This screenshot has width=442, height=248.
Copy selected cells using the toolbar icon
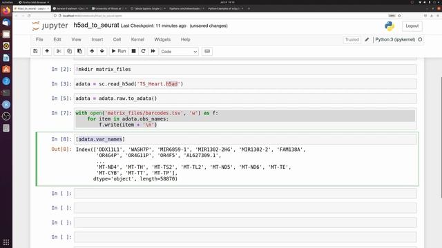69,51
